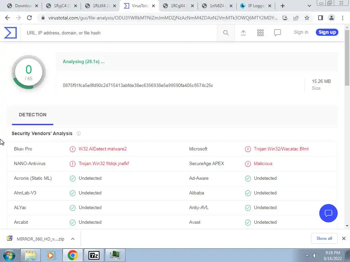Viewport: 350px width, 262px height.
Task: Open the comments speech bubble icon
Action: (277, 33)
